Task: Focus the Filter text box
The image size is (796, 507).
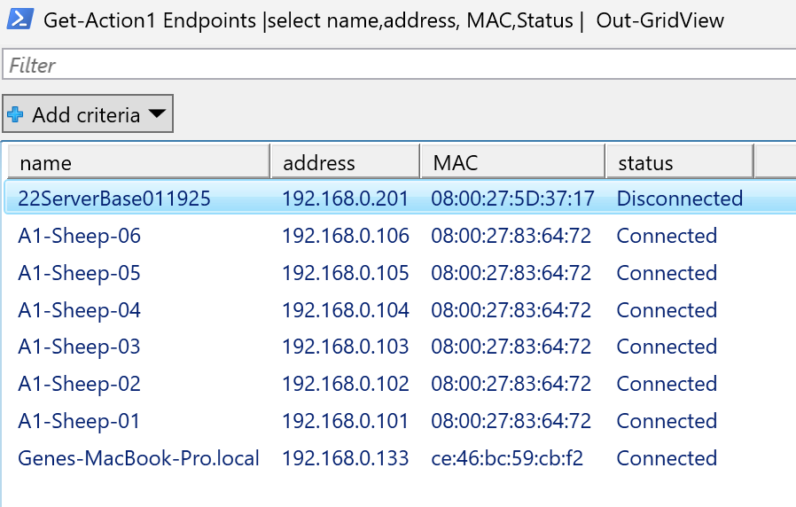Action: 399,65
